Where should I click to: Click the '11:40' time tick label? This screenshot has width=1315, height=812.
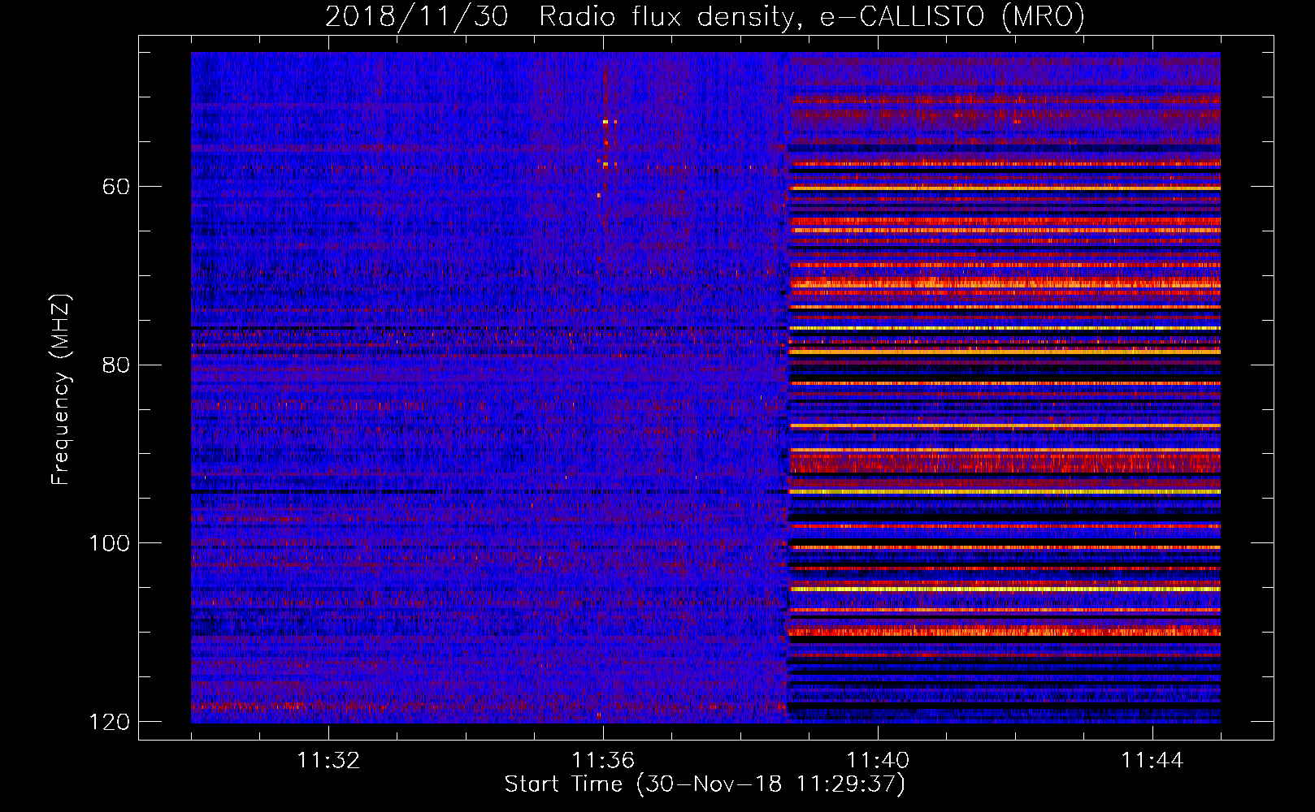tap(878, 761)
